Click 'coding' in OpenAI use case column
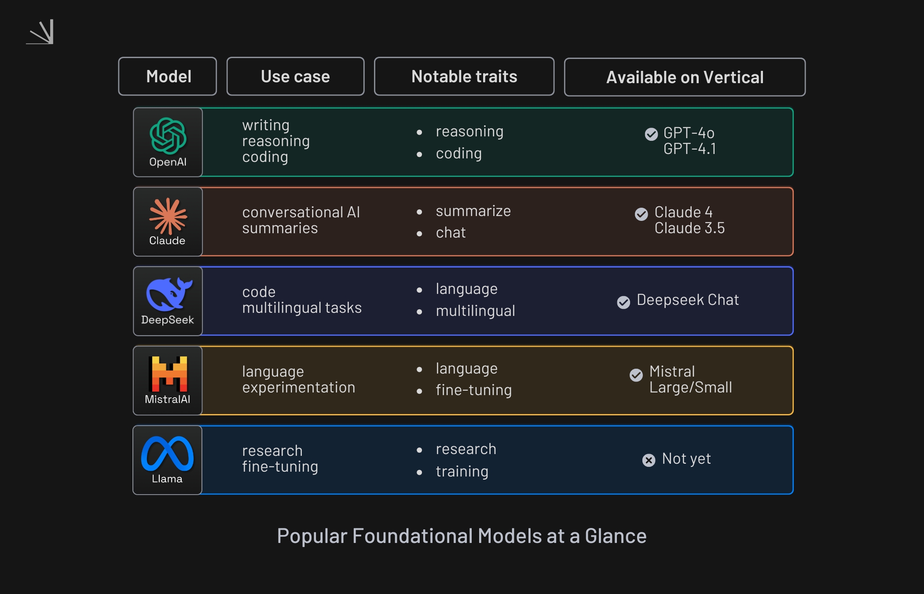Image resolution: width=924 pixels, height=594 pixels. point(265,158)
